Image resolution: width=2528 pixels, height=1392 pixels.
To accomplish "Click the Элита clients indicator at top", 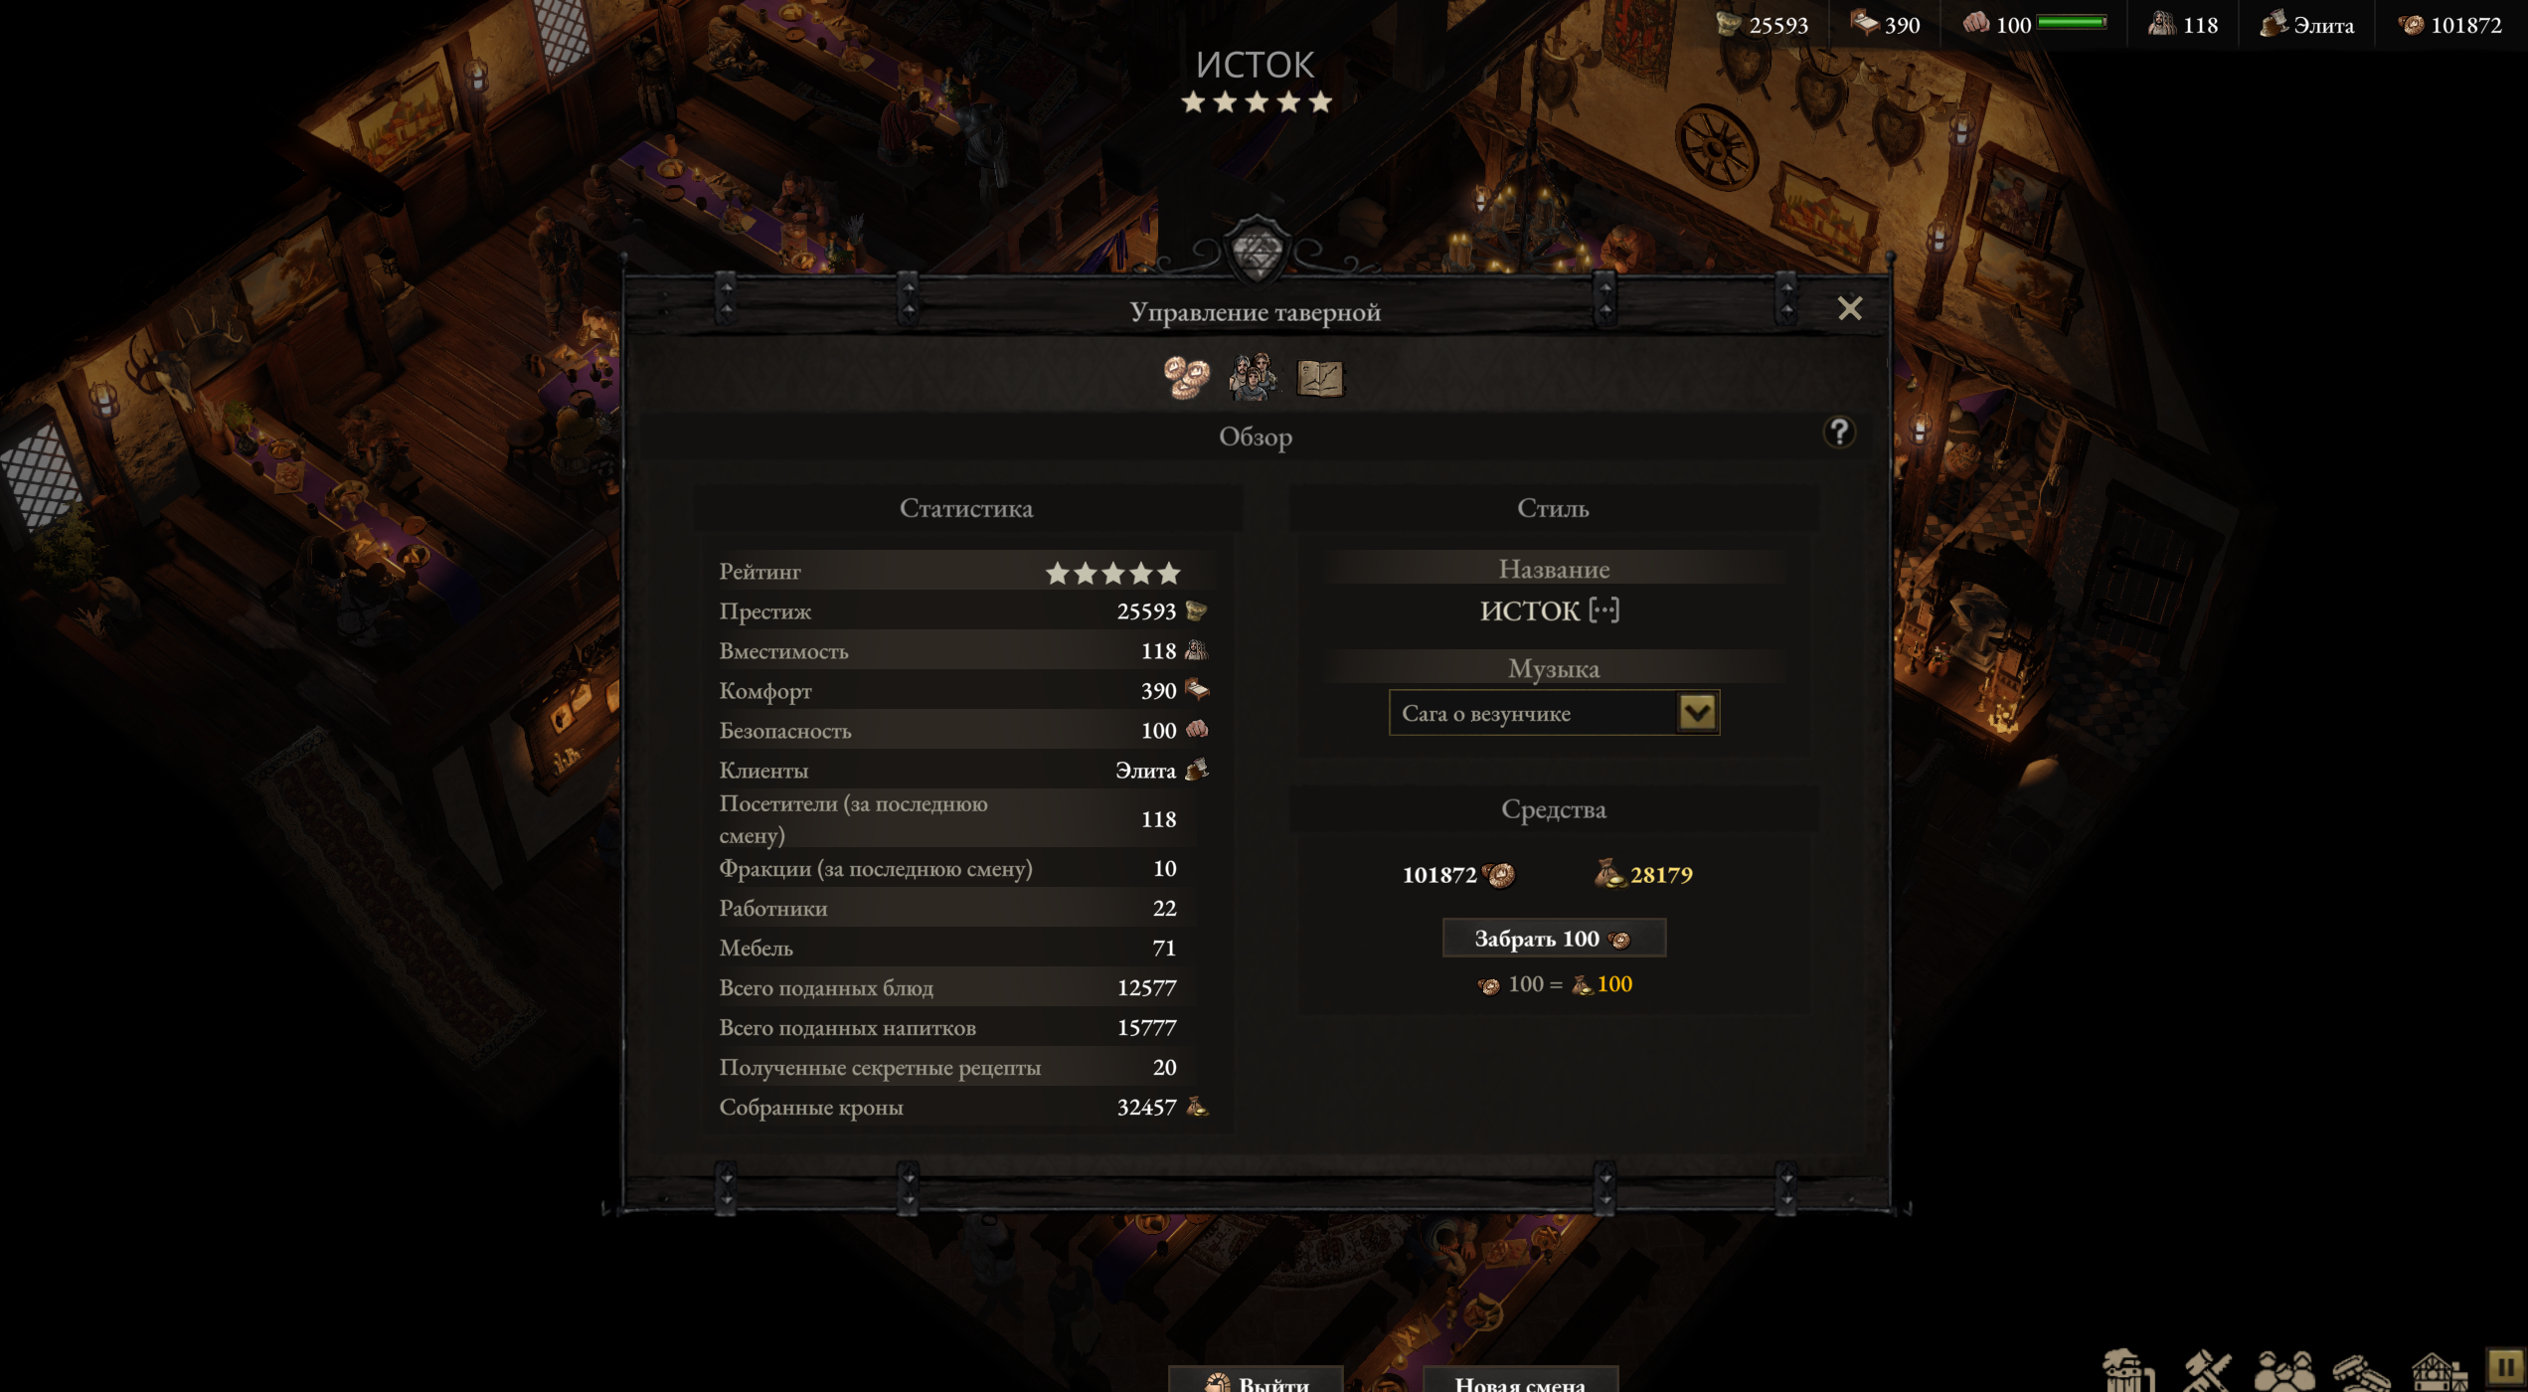I will coord(2306,24).
